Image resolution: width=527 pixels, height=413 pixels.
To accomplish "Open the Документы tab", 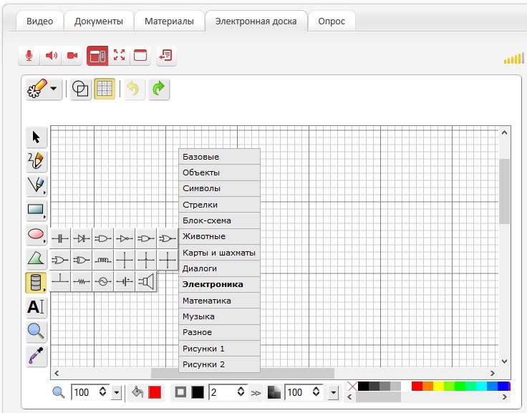I will 99,21.
